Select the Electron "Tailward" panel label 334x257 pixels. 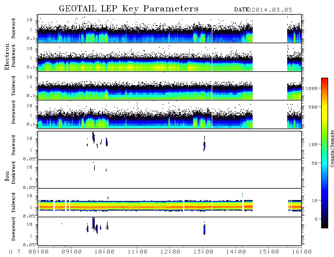tap(13, 86)
